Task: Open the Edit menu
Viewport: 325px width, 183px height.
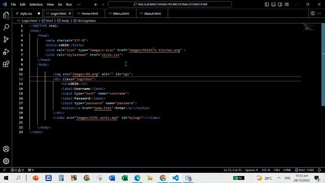Action: 22,5
